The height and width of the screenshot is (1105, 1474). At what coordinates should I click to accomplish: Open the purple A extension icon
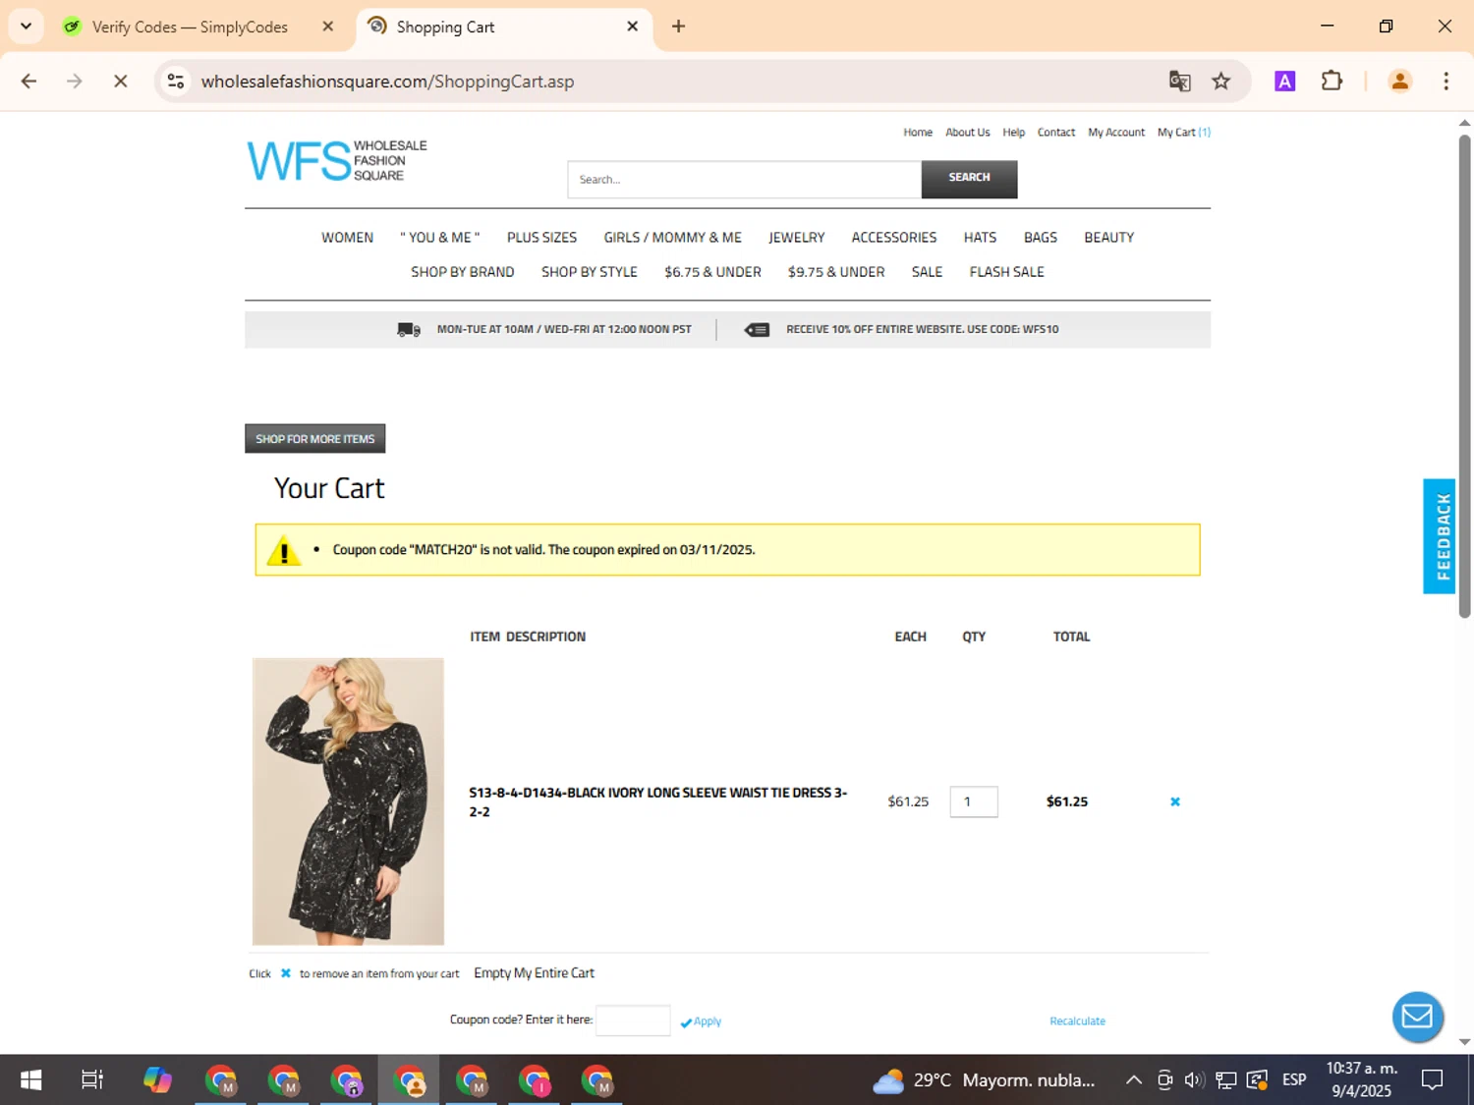tap(1284, 82)
